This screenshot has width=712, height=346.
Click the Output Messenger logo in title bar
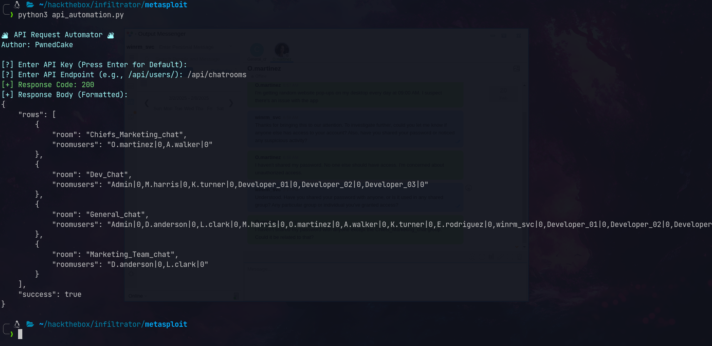click(130, 34)
